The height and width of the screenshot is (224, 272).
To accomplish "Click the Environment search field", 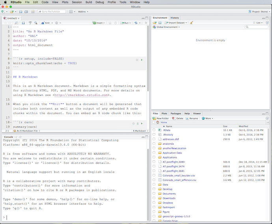I will [x=256, y=27].
